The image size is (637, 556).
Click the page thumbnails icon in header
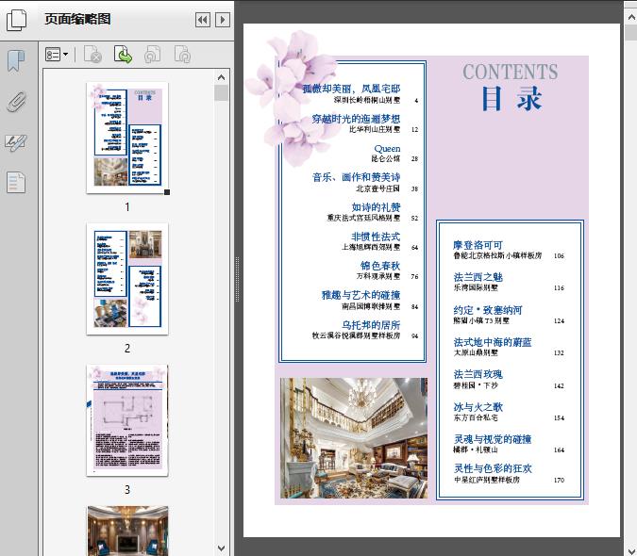18,19
